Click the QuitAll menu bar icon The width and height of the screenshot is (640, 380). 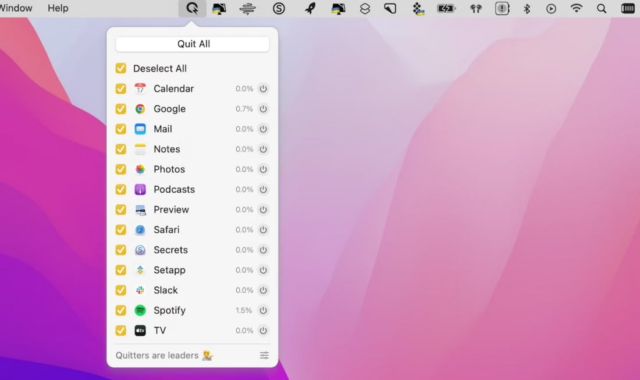pos(192,8)
